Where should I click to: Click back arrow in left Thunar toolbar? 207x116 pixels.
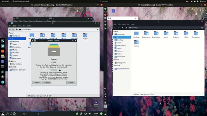(x=10, y=29)
